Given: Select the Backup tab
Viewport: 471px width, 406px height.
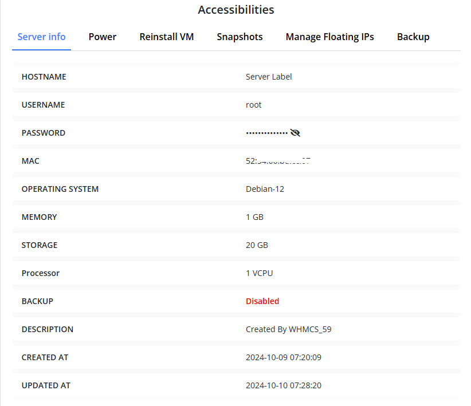Looking at the screenshot, I should [413, 37].
